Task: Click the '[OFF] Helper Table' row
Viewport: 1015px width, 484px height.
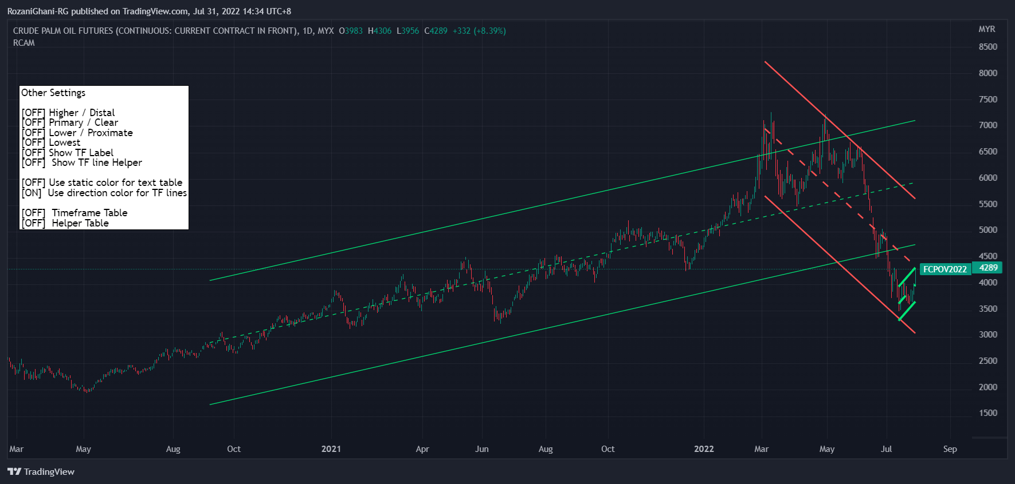Action: 65,223
